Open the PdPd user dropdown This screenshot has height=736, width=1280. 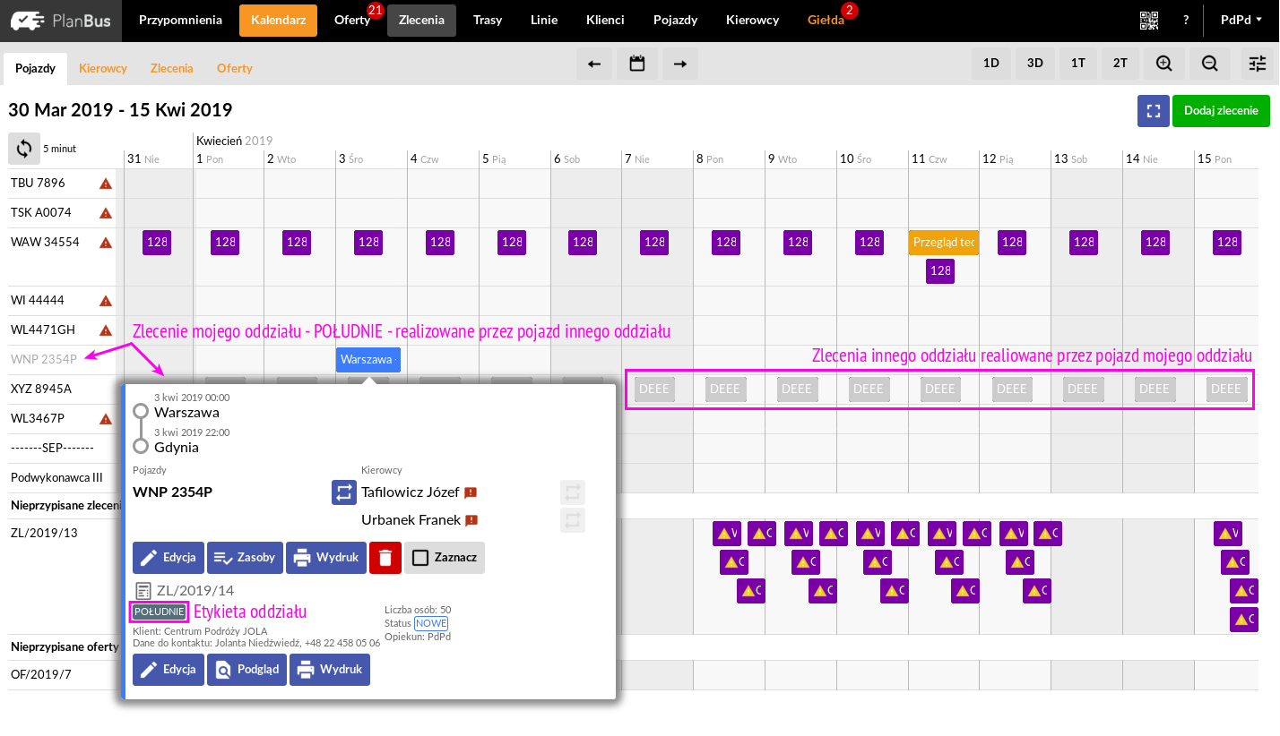[1241, 20]
